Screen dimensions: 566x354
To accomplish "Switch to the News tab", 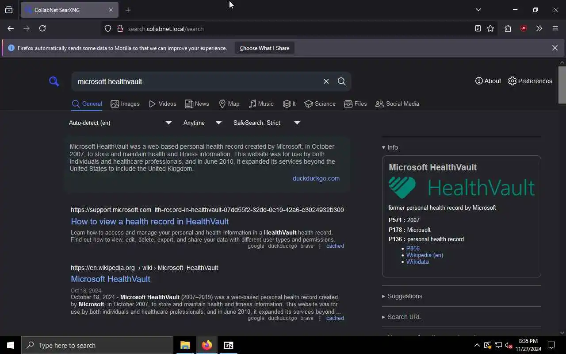I will (197, 104).
